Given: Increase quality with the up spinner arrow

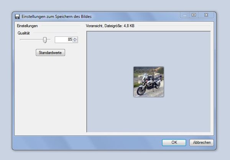Looking at the screenshot, I should coord(75,38).
